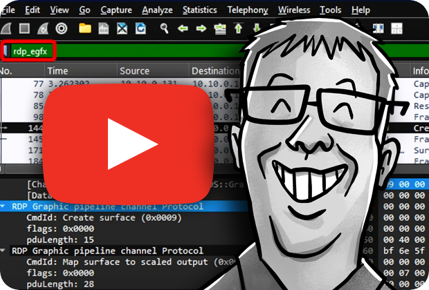Open the Wireless menu
The height and width of the screenshot is (290, 429).
[294, 10]
